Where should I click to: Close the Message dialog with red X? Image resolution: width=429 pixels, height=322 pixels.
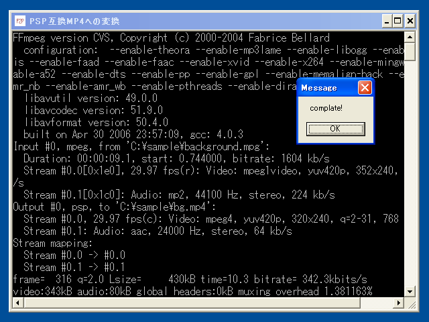365,88
